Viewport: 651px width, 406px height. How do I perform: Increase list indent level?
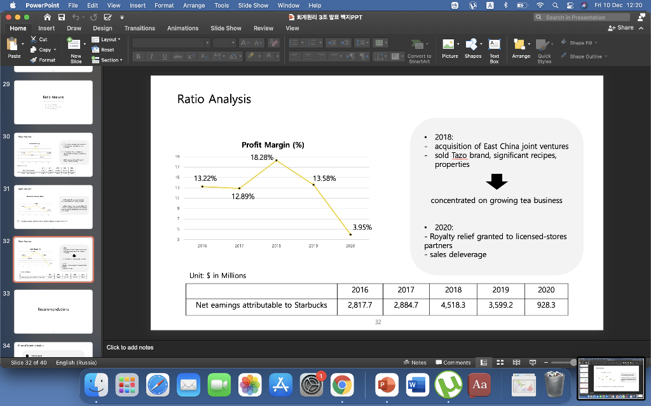coord(345,43)
